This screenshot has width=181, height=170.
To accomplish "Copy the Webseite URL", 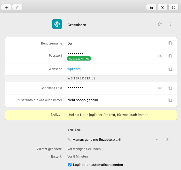I will [x=170, y=69].
